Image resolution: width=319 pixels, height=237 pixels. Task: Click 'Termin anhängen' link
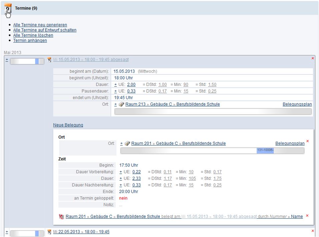coord(30,41)
